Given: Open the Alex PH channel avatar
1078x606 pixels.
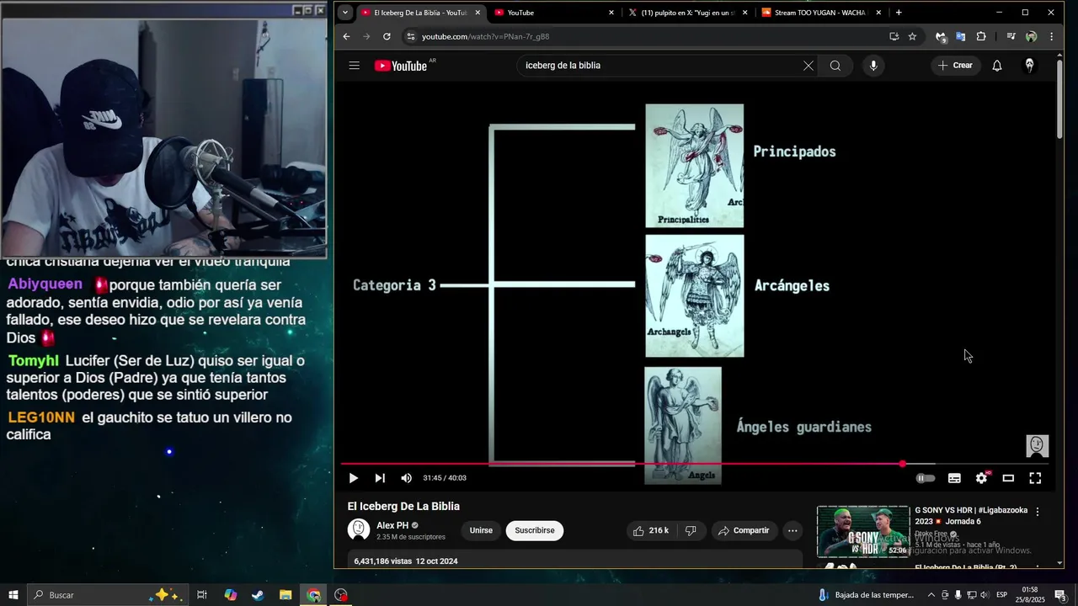Looking at the screenshot, I should (x=359, y=530).
